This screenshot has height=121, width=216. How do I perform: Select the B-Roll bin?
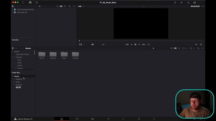tap(20, 66)
